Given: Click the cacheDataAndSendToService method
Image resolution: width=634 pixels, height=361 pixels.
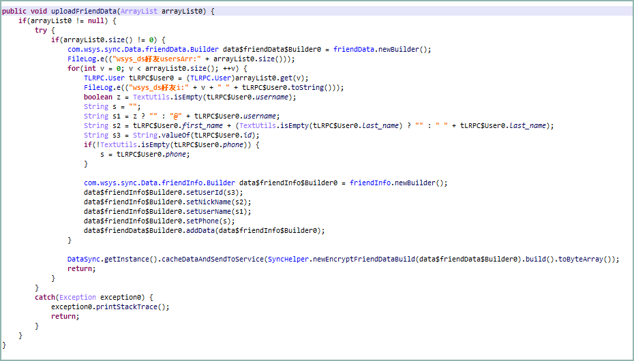Looking at the screenshot, I should (x=213, y=260).
